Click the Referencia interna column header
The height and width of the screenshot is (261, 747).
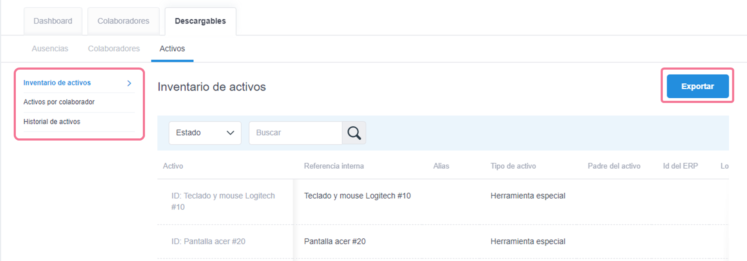point(334,166)
